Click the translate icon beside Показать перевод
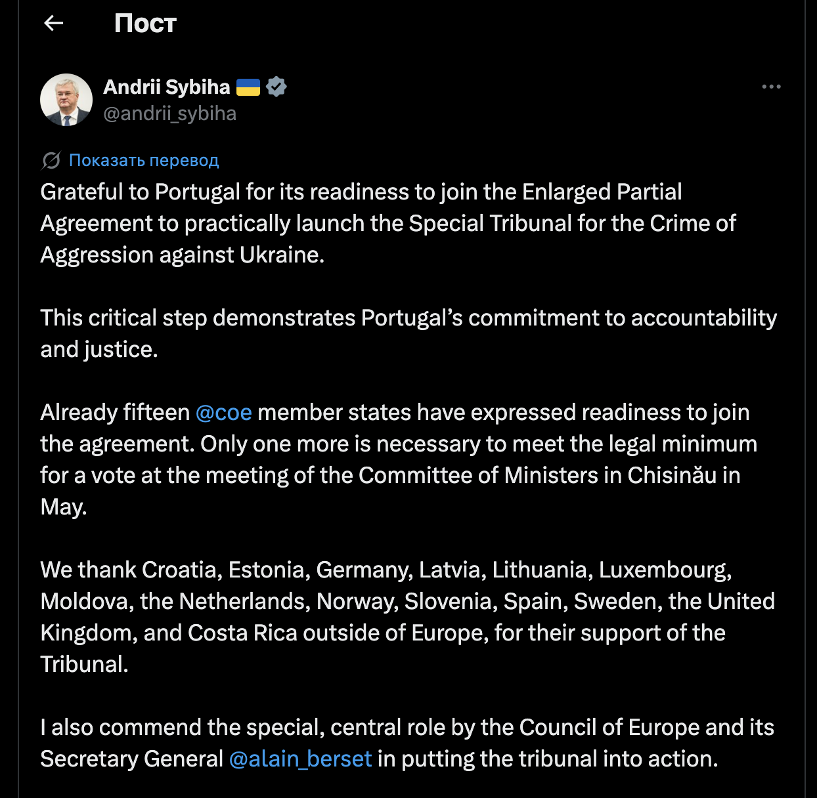This screenshot has height=798, width=817. point(51,160)
